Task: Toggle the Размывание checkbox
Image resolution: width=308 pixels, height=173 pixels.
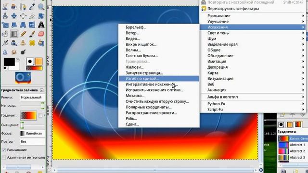Action: coord(4,150)
